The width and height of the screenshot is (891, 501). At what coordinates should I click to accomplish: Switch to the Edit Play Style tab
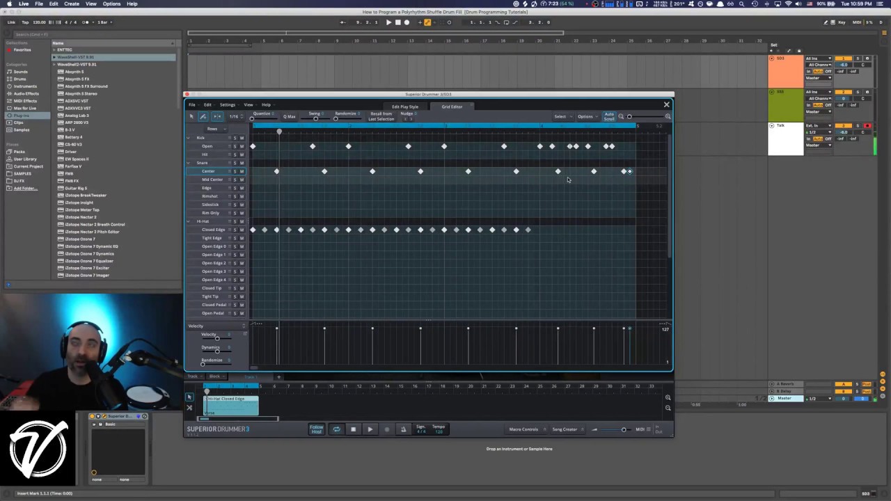click(x=405, y=106)
